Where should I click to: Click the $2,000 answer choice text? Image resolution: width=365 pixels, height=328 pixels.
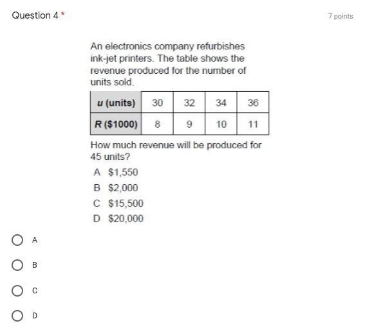point(123,188)
